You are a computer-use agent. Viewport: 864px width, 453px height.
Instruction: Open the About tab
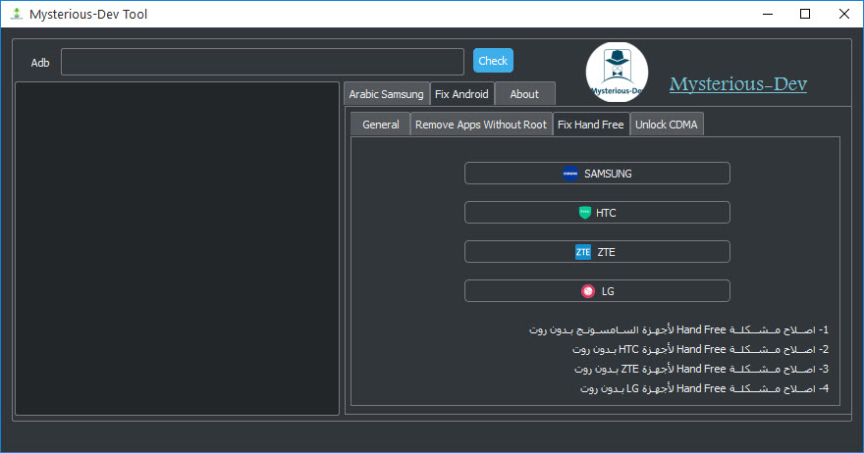click(x=524, y=94)
